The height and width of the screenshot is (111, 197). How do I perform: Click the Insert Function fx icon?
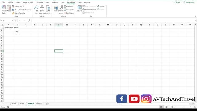pyautogui.click(x=29, y=20)
